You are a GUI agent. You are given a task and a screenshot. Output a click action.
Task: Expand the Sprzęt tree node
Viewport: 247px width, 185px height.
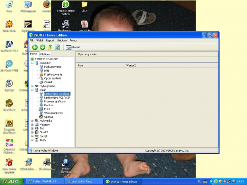tap(32, 136)
